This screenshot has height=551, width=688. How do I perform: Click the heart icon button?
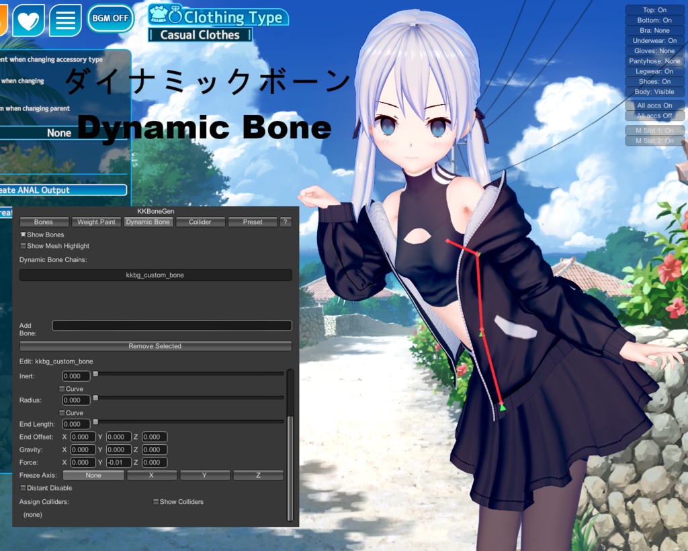point(28,20)
